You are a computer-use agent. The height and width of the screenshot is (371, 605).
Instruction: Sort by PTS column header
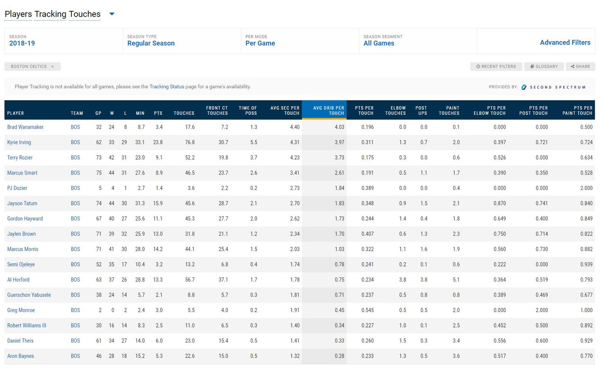[158, 113]
